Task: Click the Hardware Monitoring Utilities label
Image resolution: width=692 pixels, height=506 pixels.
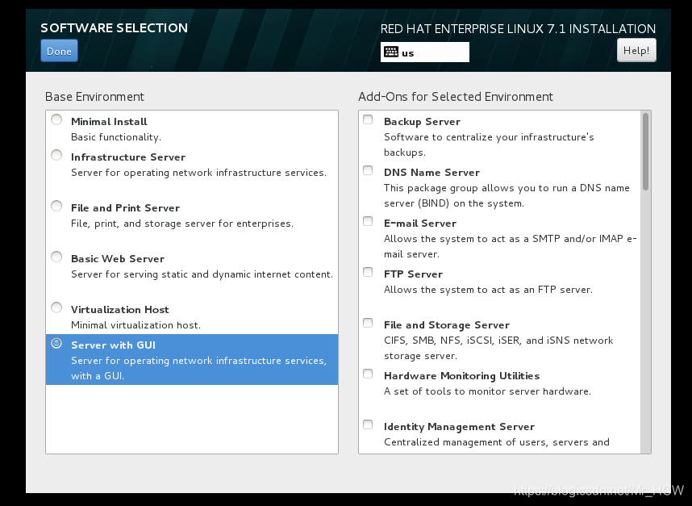Action: pyautogui.click(x=461, y=376)
